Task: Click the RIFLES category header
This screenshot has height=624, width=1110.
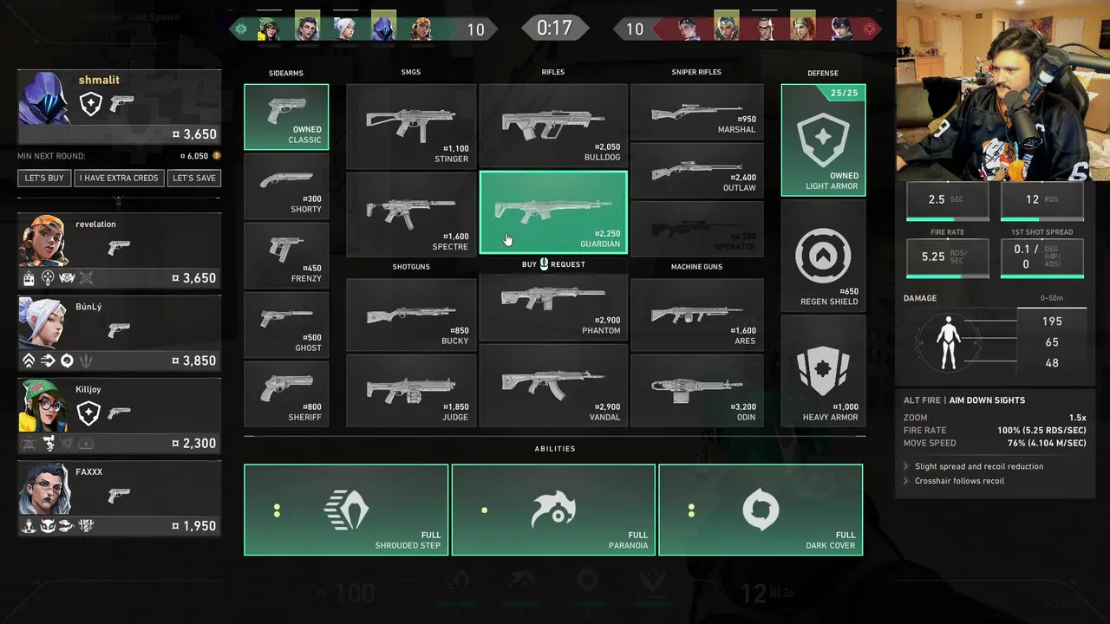Action: coord(553,72)
